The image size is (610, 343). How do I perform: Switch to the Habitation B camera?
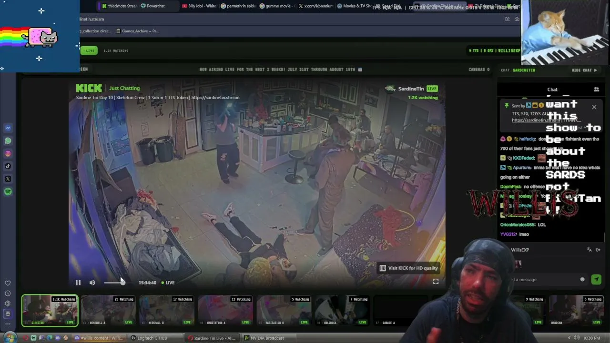coord(284,311)
